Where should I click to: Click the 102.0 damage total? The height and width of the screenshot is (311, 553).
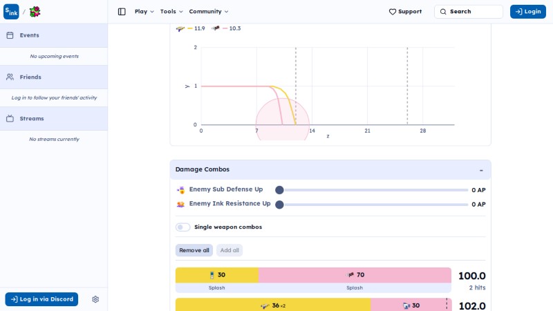click(472, 305)
